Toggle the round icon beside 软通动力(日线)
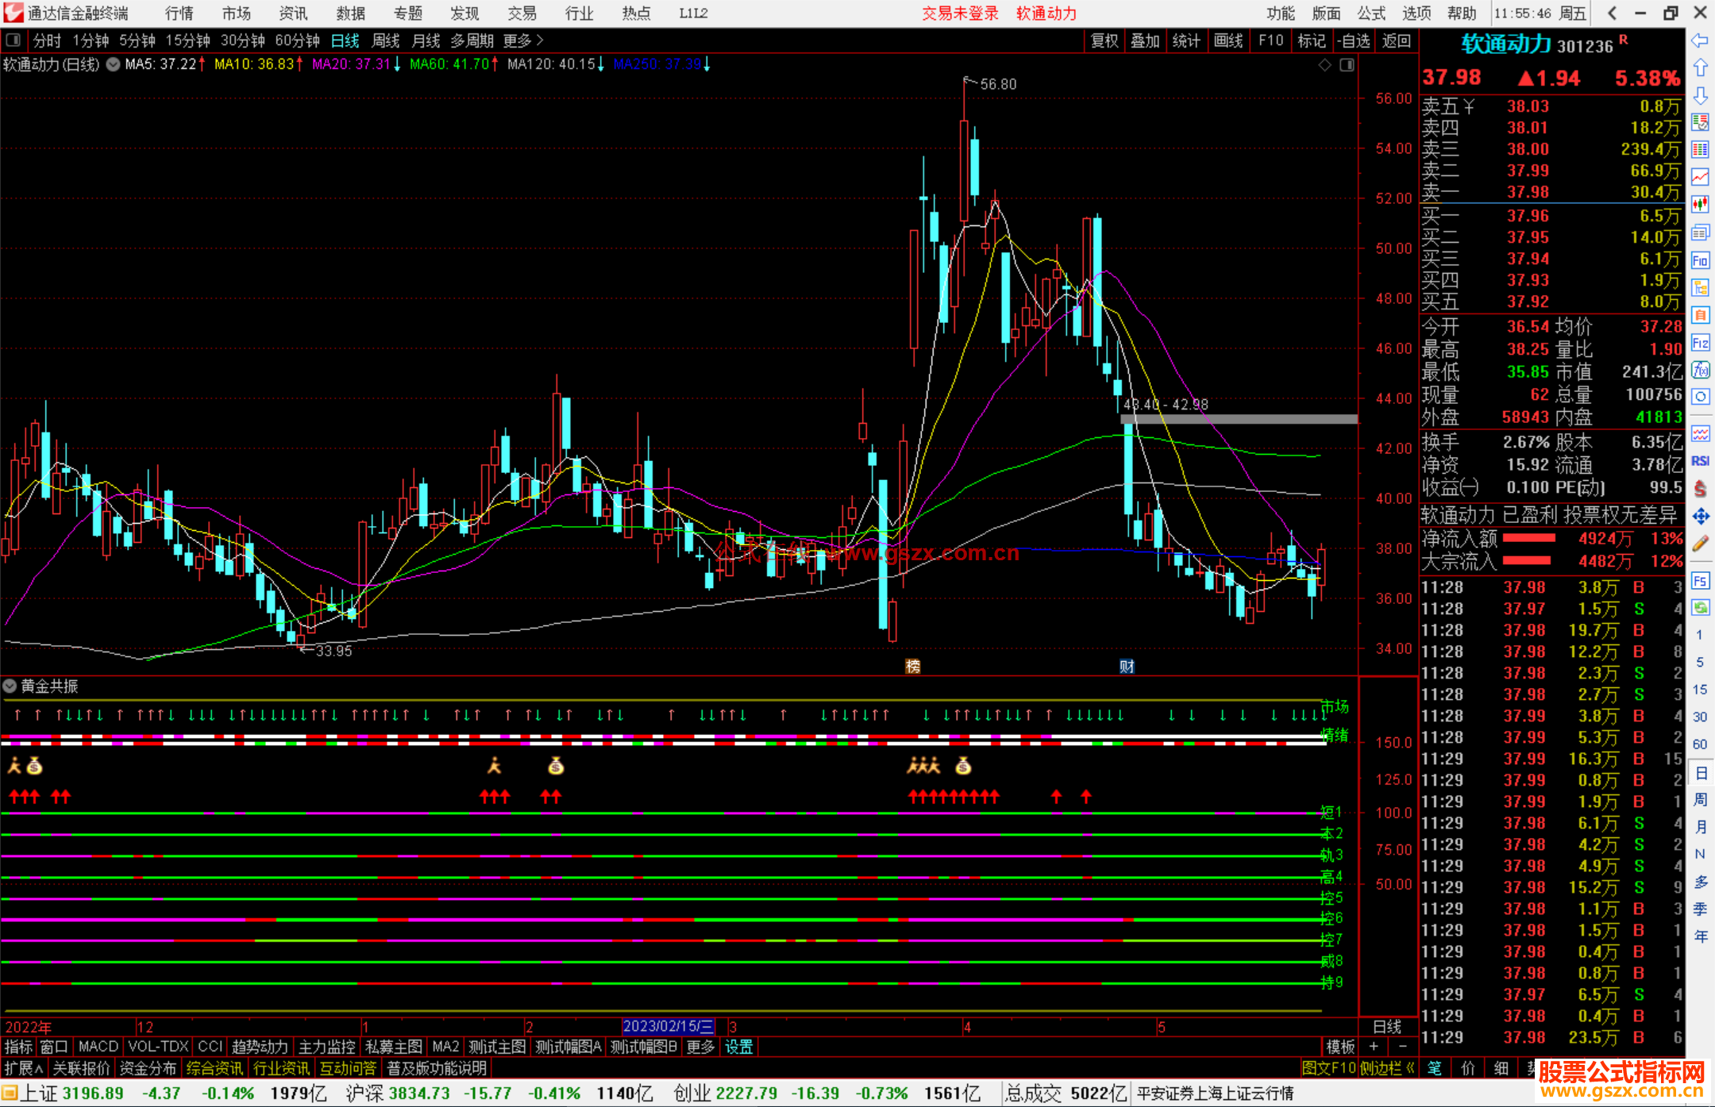The image size is (1715, 1107). pos(114,64)
